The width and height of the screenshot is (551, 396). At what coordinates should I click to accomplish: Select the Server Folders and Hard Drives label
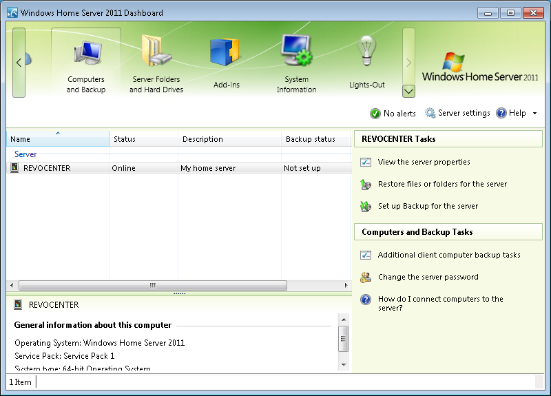tap(156, 84)
